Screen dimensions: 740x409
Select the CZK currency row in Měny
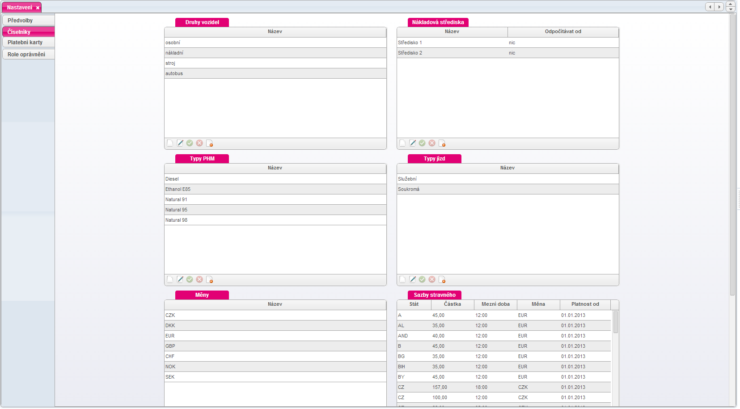click(x=275, y=315)
